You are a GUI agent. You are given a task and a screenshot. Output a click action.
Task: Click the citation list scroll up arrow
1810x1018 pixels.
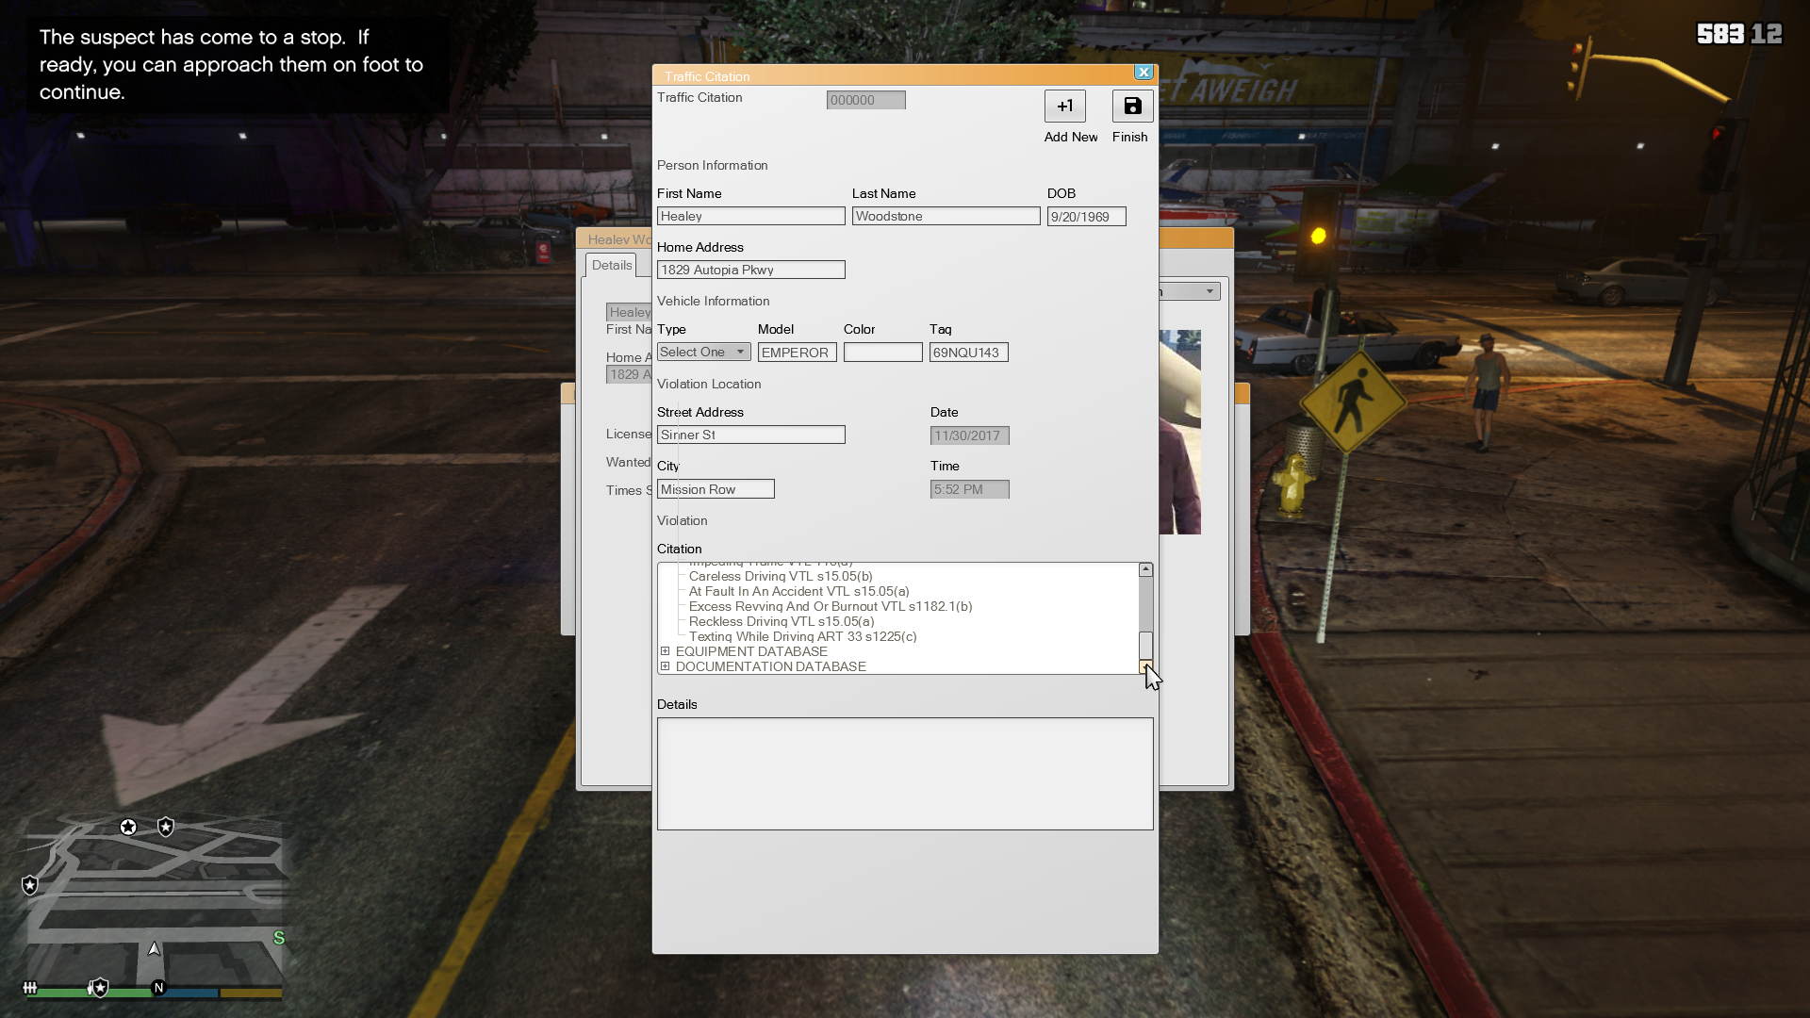tap(1145, 569)
